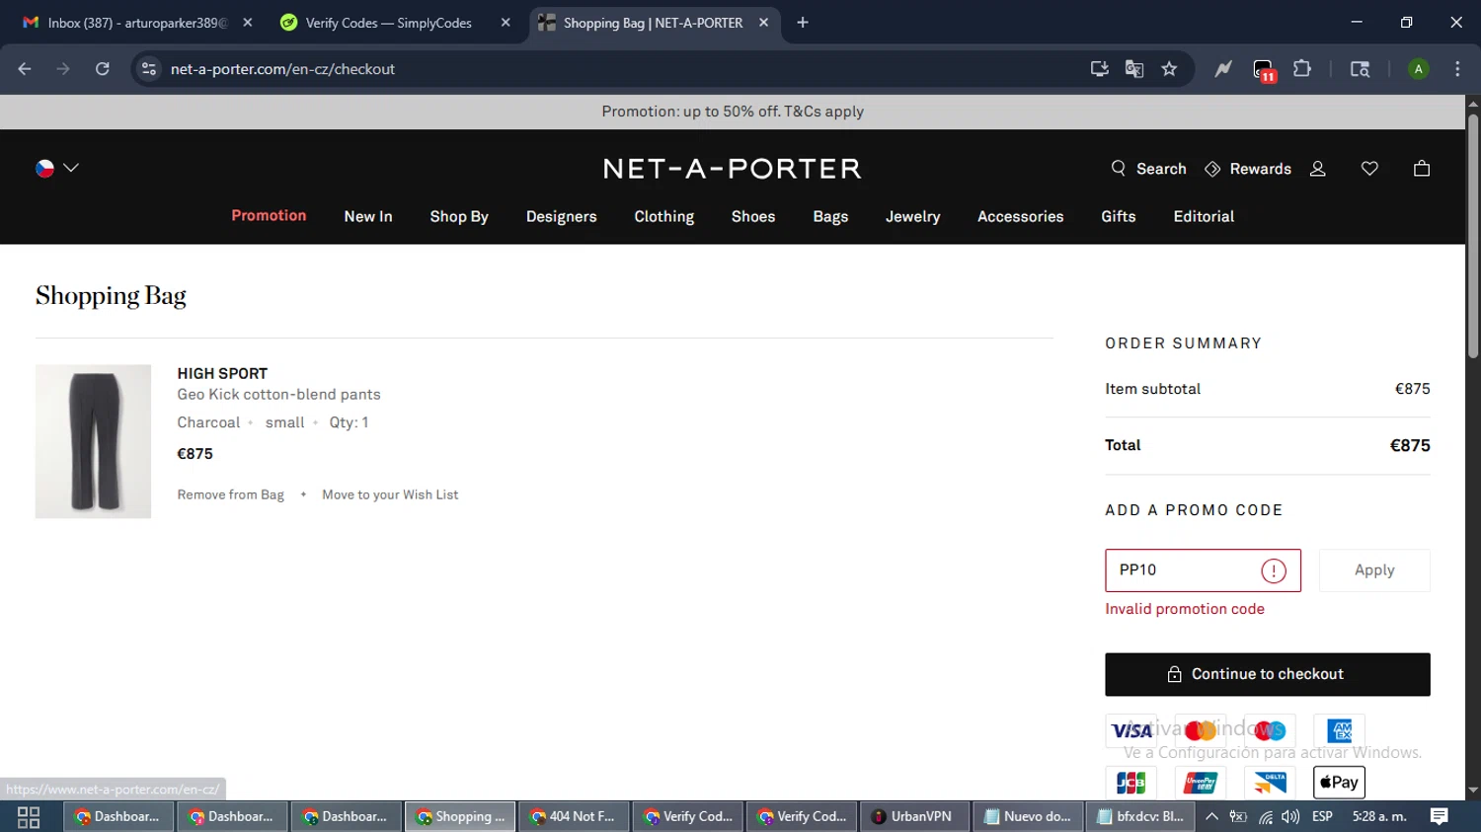Click the NET-A-PORTER logo
The width and height of the screenshot is (1481, 832).
733,169
